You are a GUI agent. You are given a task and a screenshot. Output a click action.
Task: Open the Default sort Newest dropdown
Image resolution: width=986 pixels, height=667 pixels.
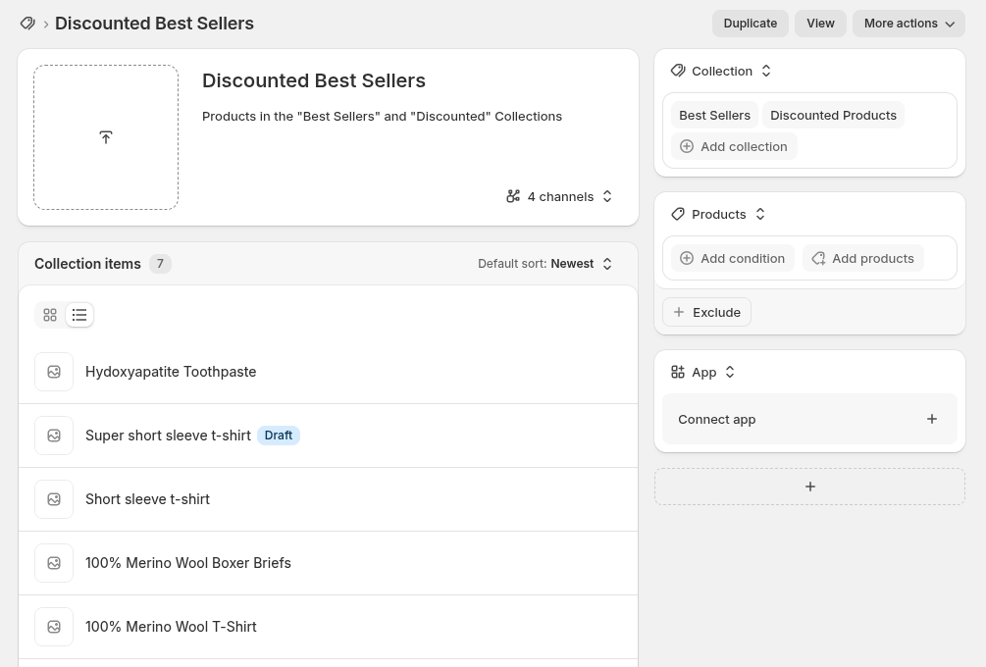coord(545,264)
